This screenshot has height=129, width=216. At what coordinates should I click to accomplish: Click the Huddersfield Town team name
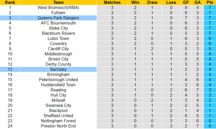[x=58, y=85]
